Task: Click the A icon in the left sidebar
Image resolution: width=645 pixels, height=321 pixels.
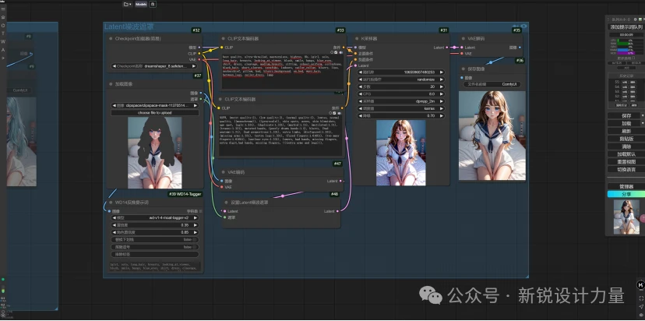Action: click(3, 50)
